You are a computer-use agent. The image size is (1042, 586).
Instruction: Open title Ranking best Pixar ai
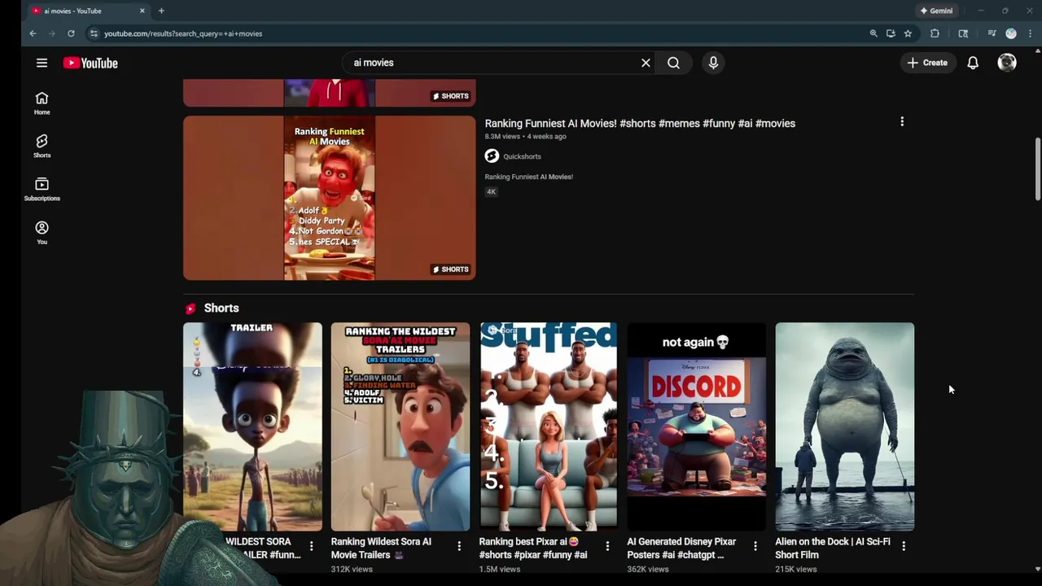tap(533, 548)
